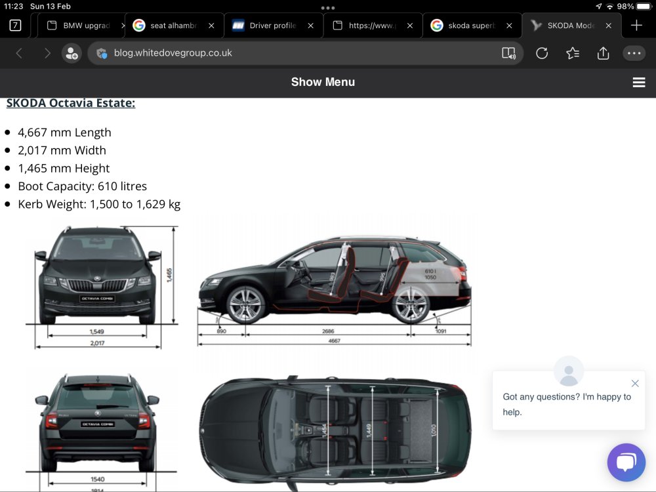Click the '2,017 mm Width' text
The image size is (656, 492).
click(x=62, y=151)
